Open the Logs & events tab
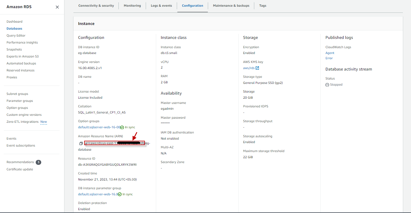Image resolution: width=411 pixels, height=213 pixels. point(161,6)
